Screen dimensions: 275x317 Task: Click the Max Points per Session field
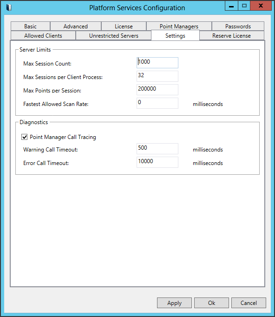click(x=157, y=90)
